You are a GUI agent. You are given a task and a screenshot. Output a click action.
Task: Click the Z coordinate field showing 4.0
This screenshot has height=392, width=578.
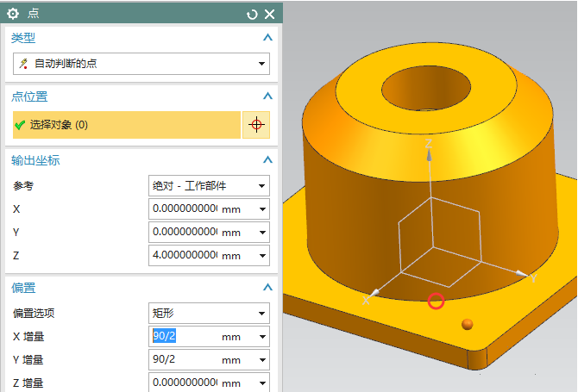point(183,256)
